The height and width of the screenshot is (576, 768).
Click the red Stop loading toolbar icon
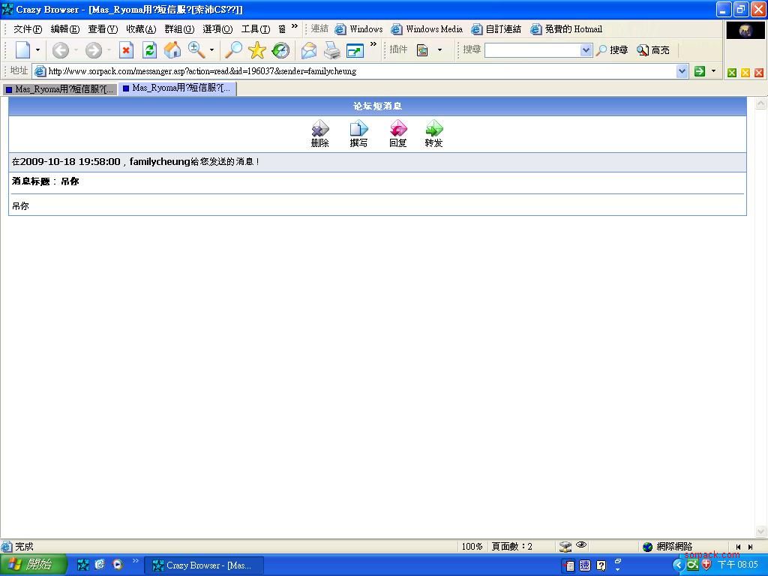coord(126,50)
